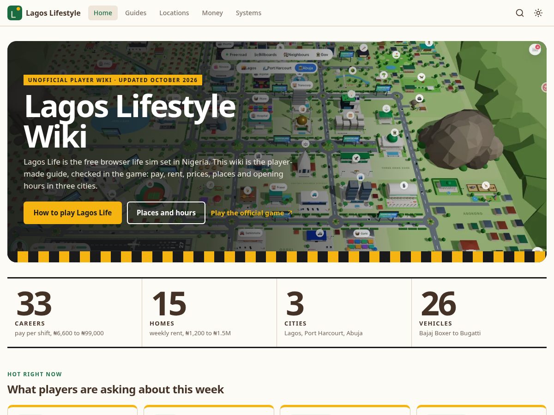The height and width of the screenshot is (415, 554).
Task: Click the text 'weekly rent, ₦1,200 to ₦1.5M'
Action: click(190, 333)
